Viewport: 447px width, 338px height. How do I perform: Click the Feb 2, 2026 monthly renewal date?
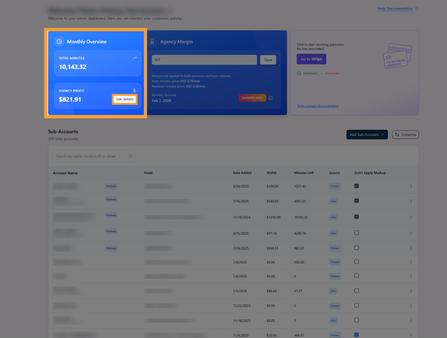(x=162, y=101)
